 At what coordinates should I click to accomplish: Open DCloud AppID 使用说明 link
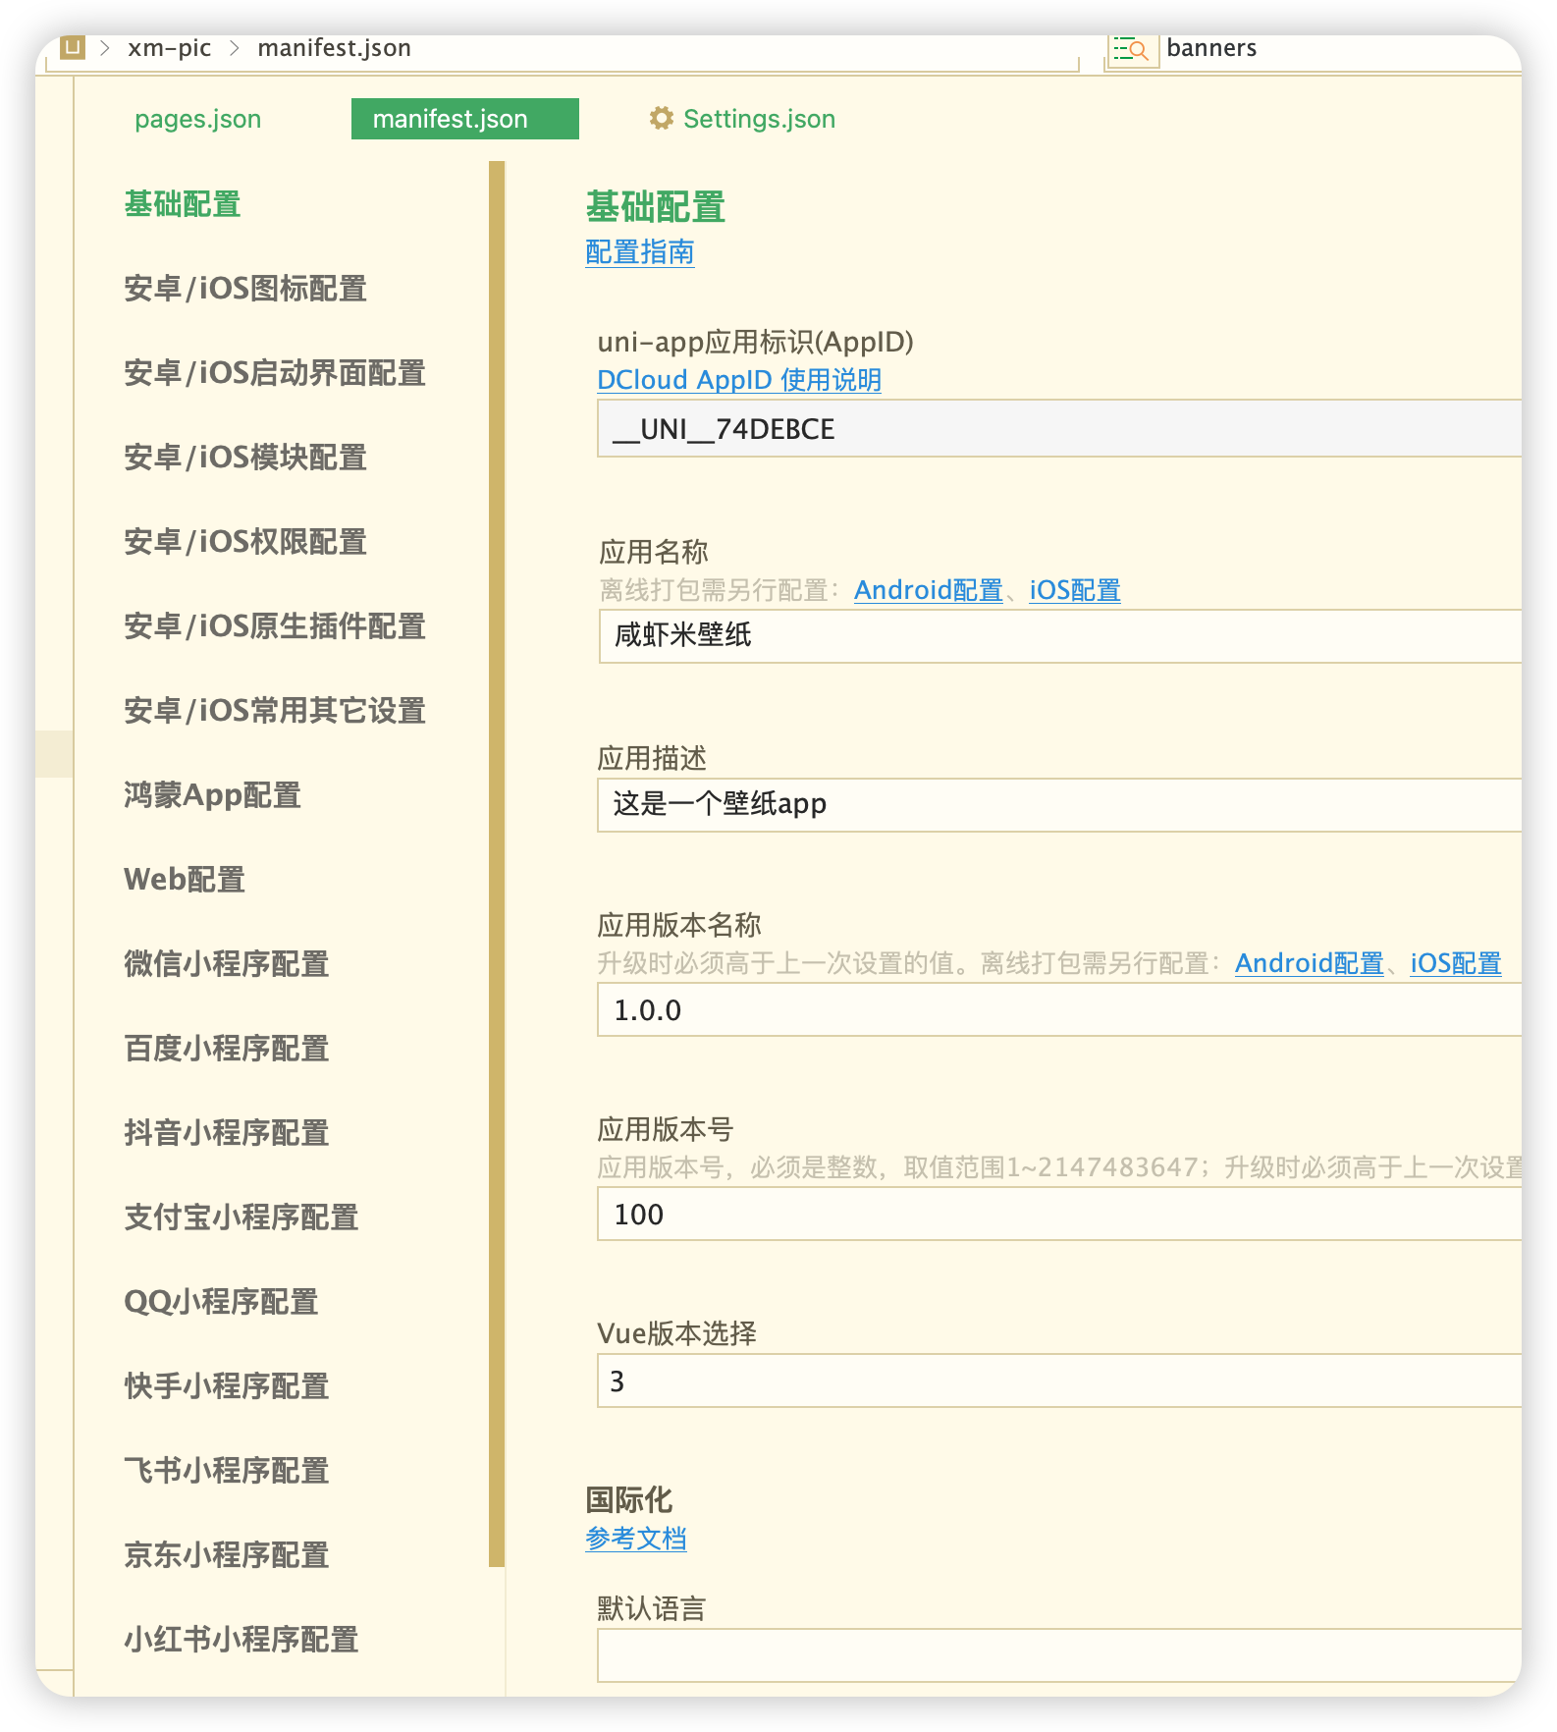(x=739, y=380)
